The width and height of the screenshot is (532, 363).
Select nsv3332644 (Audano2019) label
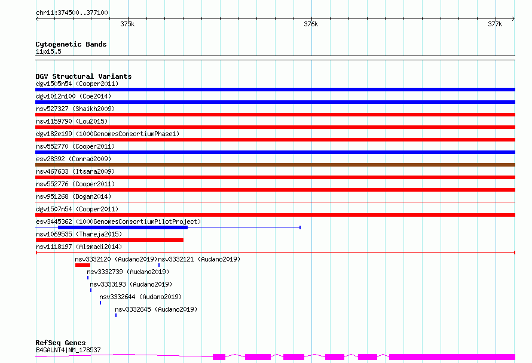tap(140, 297)
